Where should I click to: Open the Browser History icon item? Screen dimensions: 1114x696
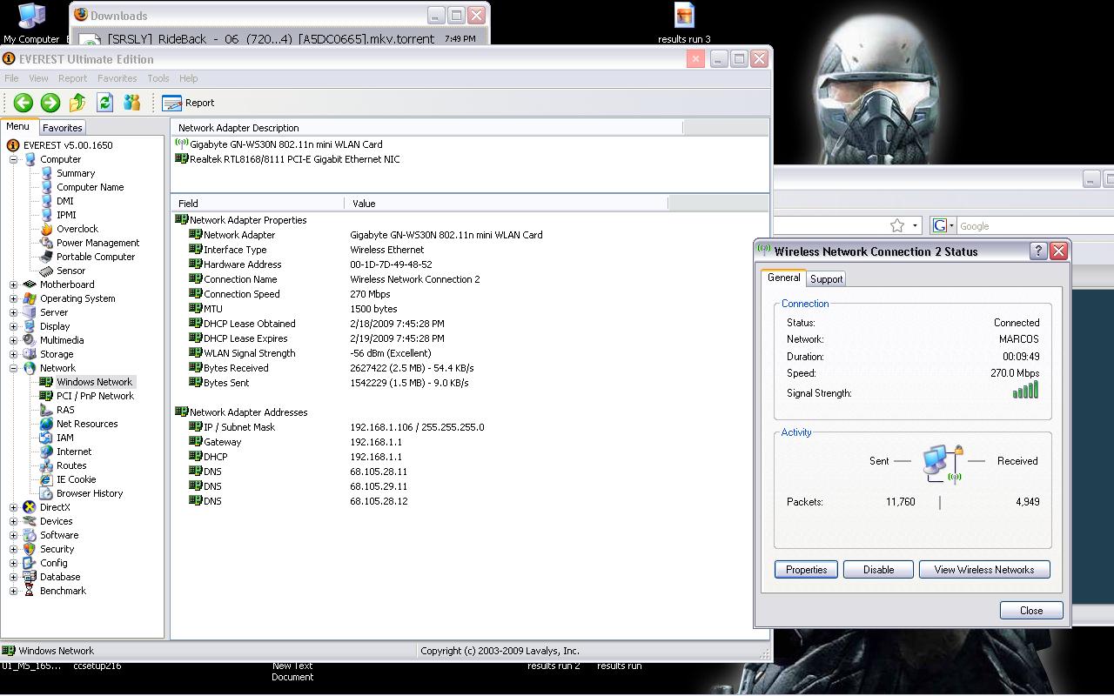click(47, 493)
